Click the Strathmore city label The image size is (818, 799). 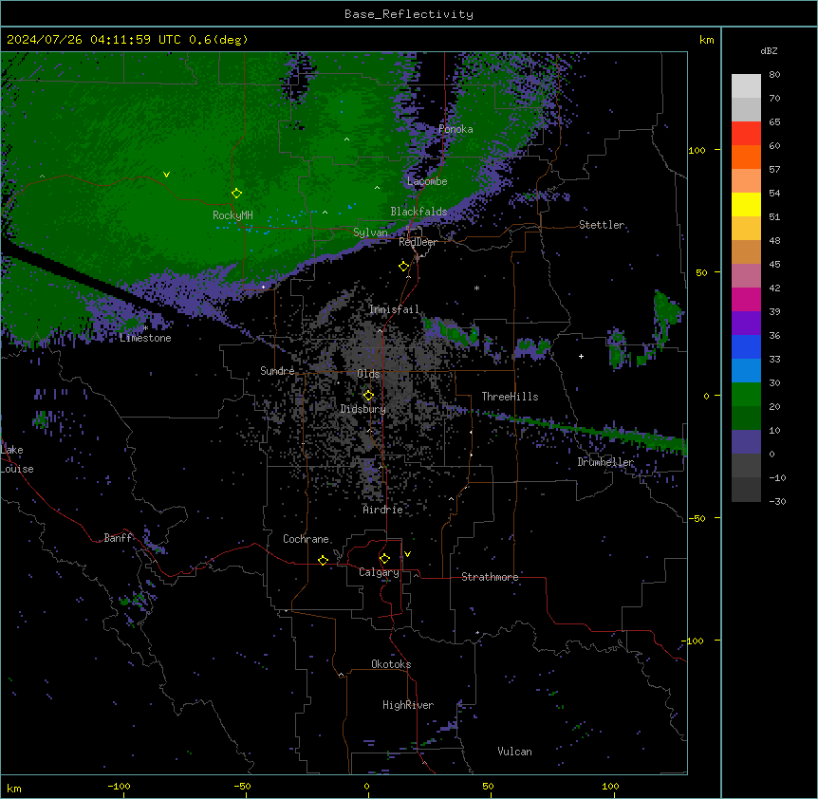coord(490,577)
